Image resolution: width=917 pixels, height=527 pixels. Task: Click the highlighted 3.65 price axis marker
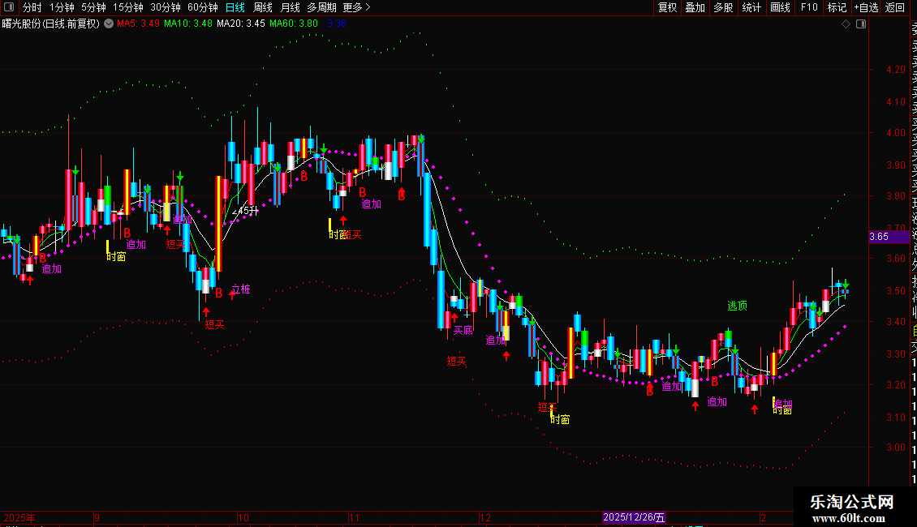pos(889,237)
